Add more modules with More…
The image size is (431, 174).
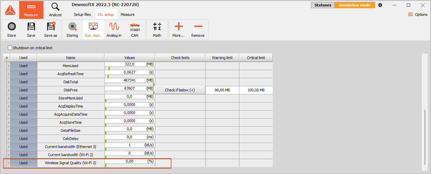[x=178, y=29]
